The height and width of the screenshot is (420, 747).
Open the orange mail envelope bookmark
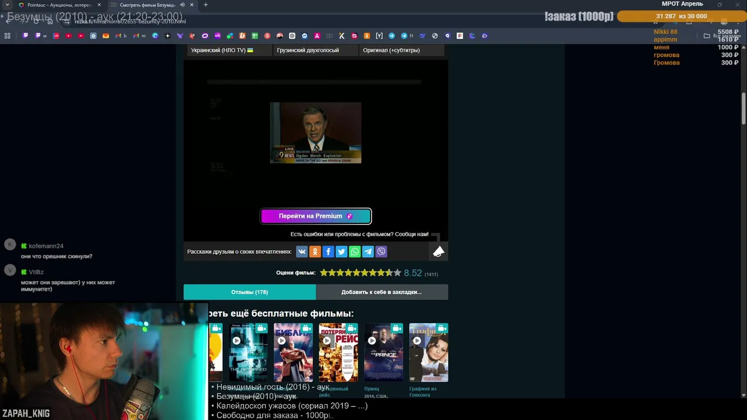click(x=106, y=36)
